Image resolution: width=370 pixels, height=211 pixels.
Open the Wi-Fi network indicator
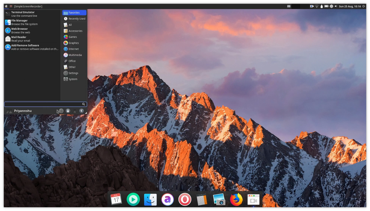coord(317,6)
